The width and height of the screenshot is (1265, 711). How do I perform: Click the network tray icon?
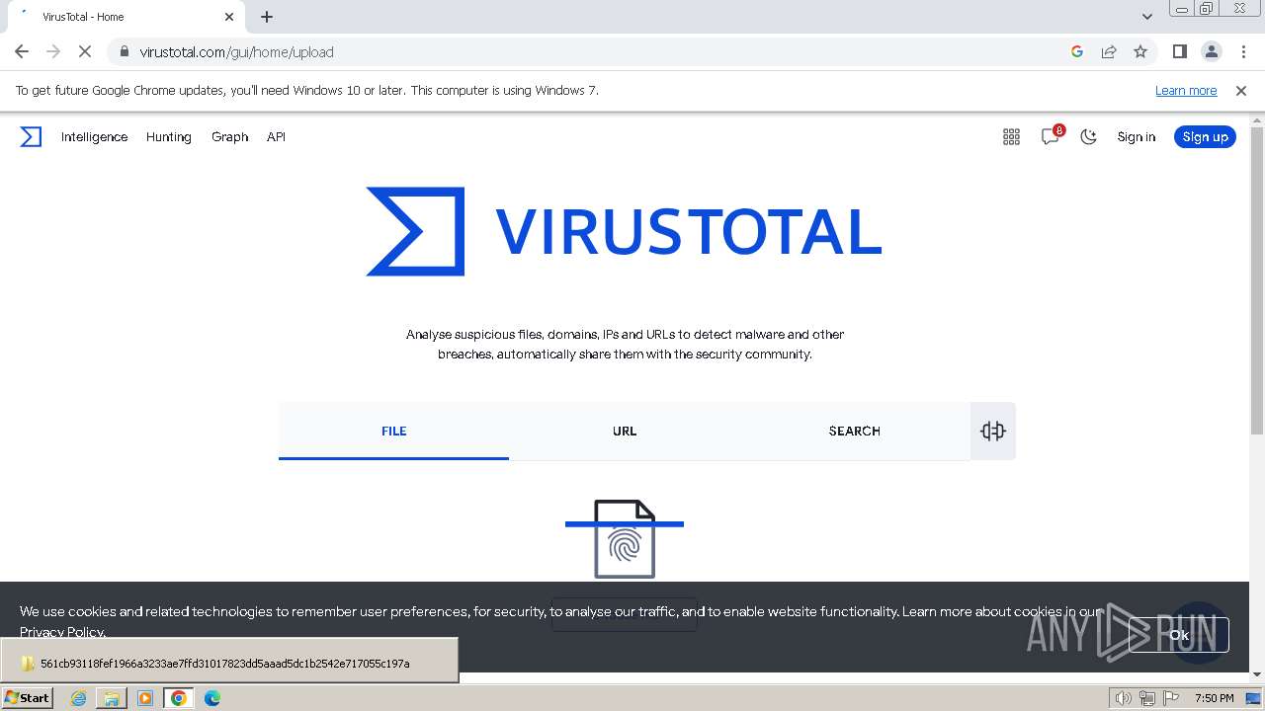[1147, 698]
